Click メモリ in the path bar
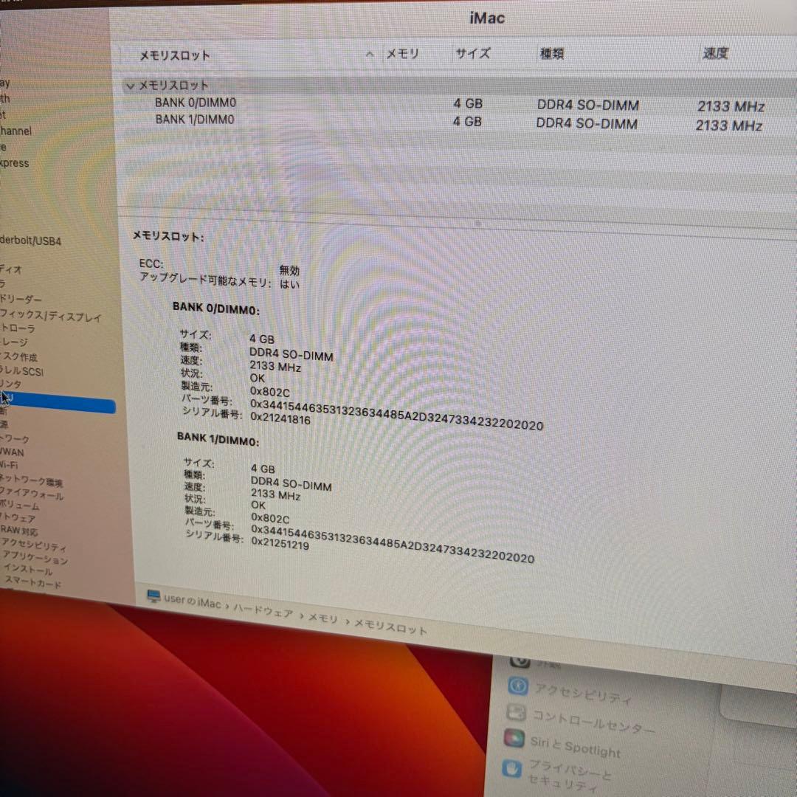The height and width of the screenshot is (797, 797). [322, 618]
